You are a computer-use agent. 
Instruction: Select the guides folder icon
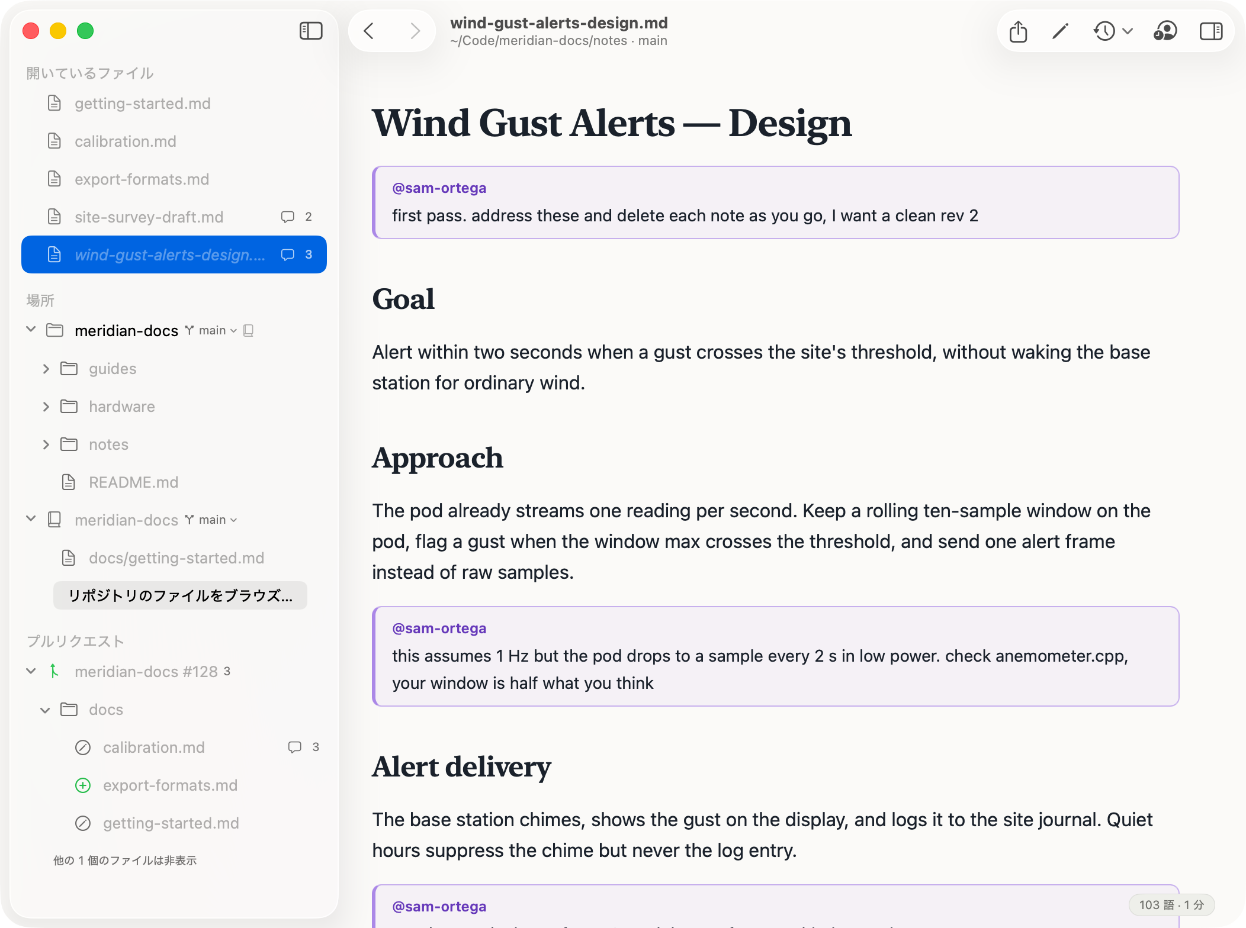pyautogui.click(x=69, y=369)
